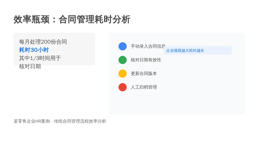Screen dimensions: 279x157
Task: Click the full colon in the slide title
Action: [x=54, y=20]
